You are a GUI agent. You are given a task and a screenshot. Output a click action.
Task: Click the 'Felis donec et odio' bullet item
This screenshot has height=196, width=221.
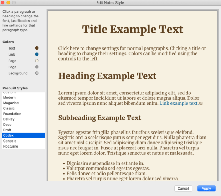coord(107,174)
